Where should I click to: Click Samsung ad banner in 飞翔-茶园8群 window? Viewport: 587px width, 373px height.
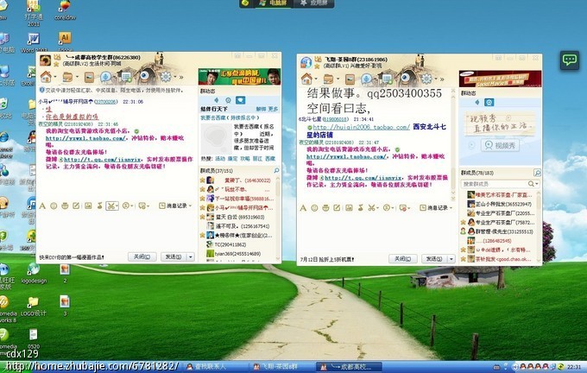[x=500, y=79]
